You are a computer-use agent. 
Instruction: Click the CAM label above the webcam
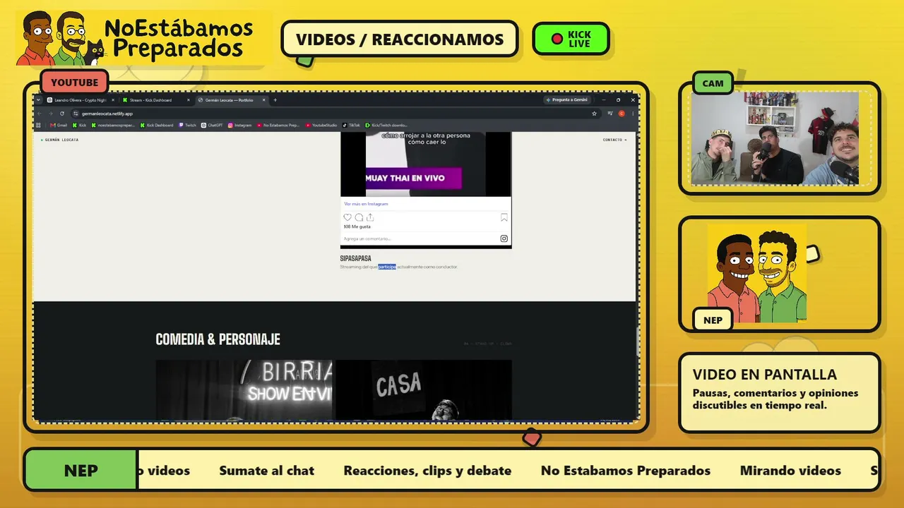pyautogui.click(x=713, y=83)
